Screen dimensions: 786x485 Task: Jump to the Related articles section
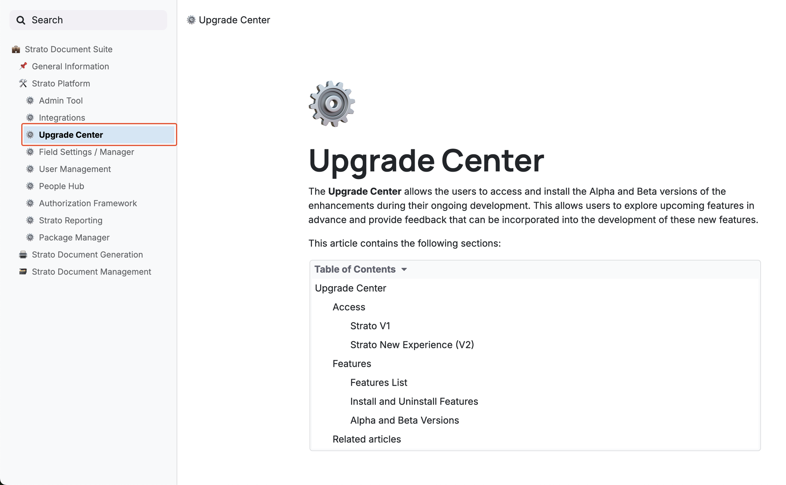tap(366, 439)
